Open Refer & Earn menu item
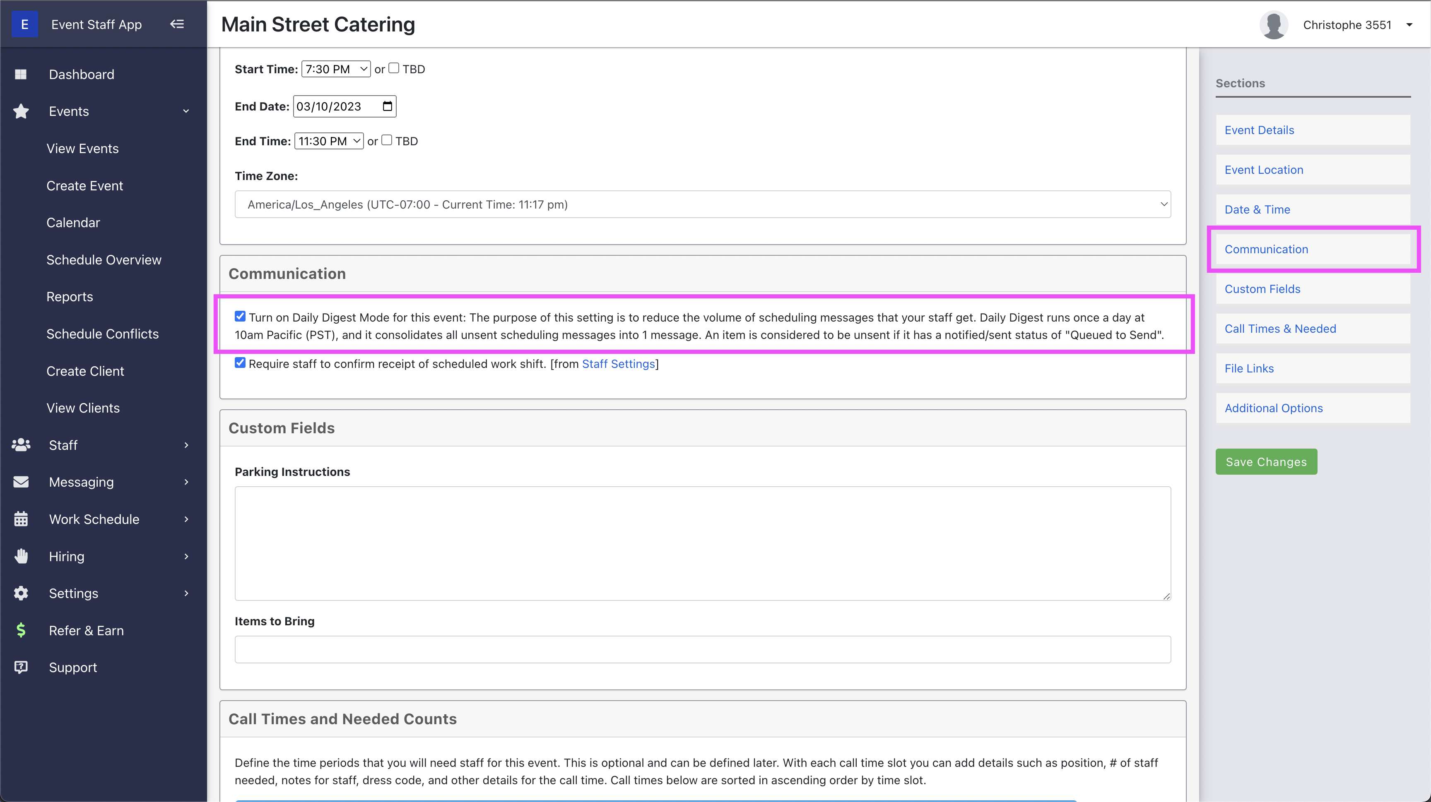 (x=86, y=631)
